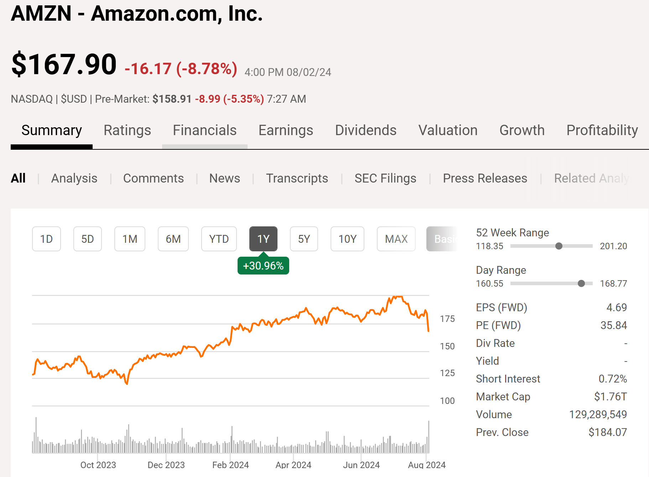
Task: Click the +30.96% return badge
Action: pos(263,265)
